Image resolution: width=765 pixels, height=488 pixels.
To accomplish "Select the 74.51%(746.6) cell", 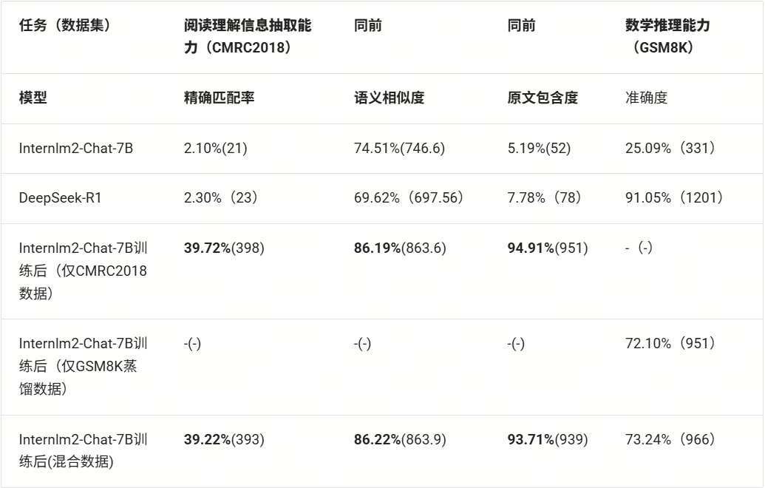I will point(400,148).
